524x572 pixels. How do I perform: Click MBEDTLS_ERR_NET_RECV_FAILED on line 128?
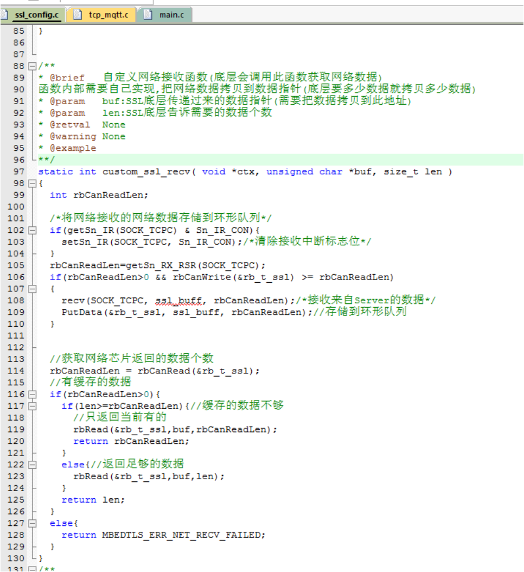click(x=183, y=535)
